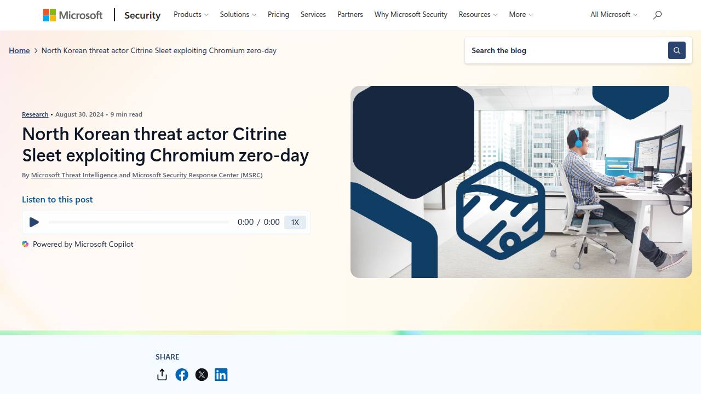This screenshot has height=394, width=701.
Task: Open the Microsoft Threat Intelligence author link
Action: (x=74, y=175)
